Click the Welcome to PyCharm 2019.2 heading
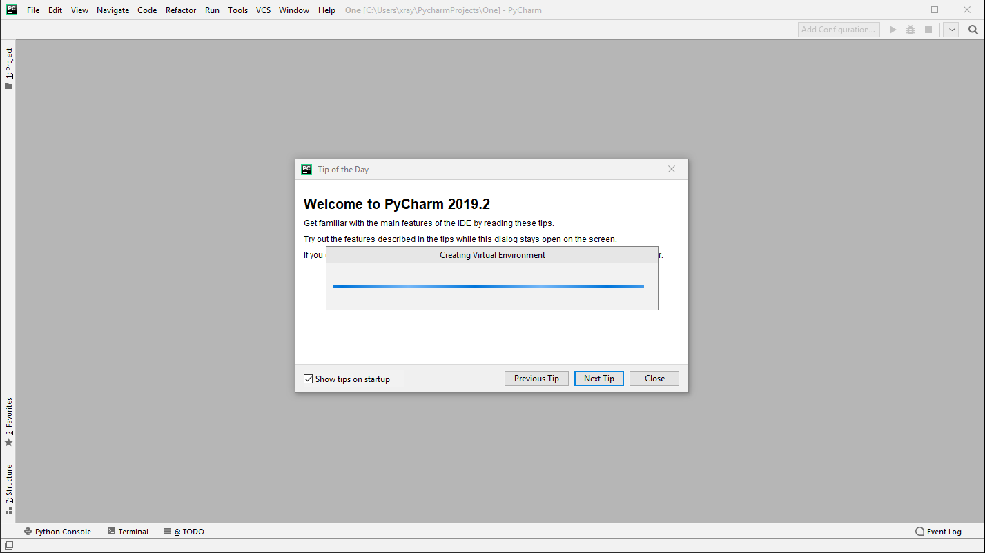The height and width of the screenshot is (553, 985). tap(397, 204)
